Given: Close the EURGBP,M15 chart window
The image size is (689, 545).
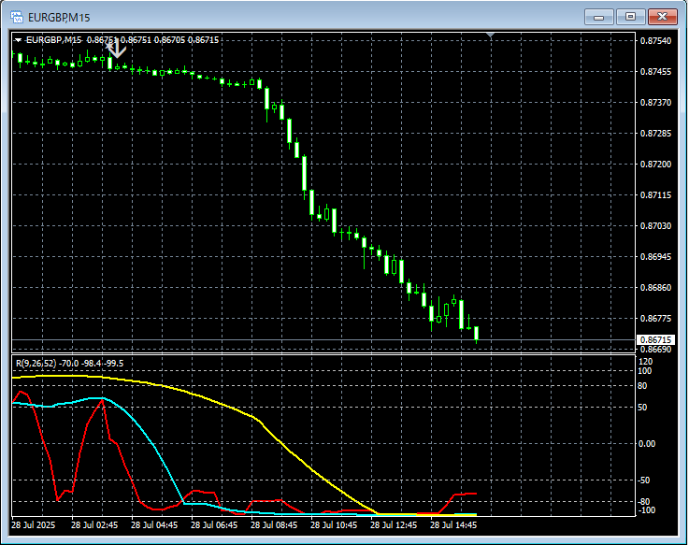Looking at the screenshot, I should click(665, 17).
